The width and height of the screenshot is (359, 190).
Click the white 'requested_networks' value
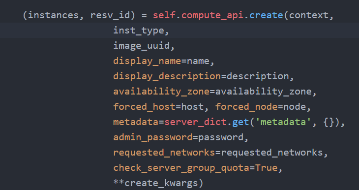pos(272,153)
